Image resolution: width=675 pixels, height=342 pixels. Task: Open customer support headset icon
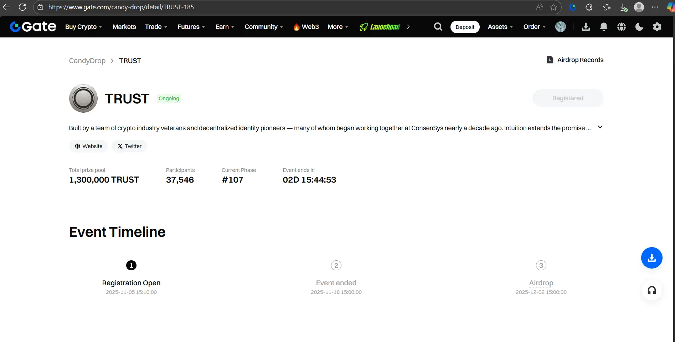[x=652, y=290]
